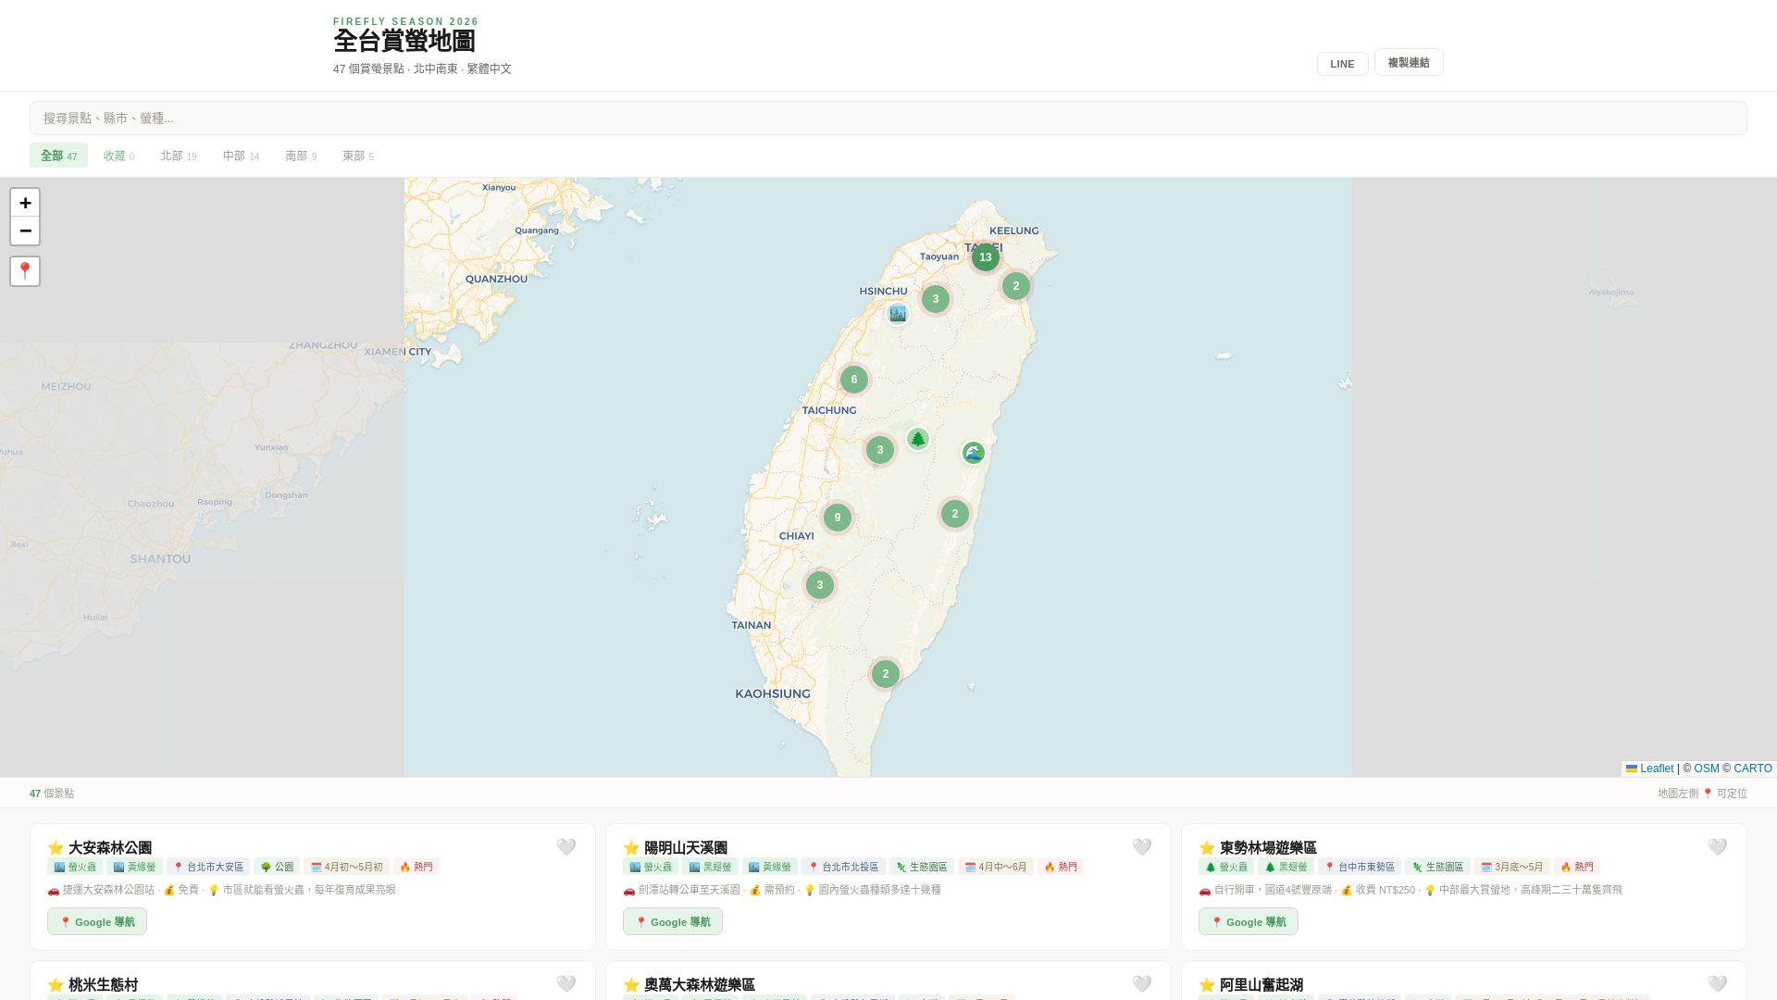The width and height of the screenshot is (1777, 1000).
Task: Click the 黃緣螢 tag on 大安森林公園
Action: coord(134,867)
